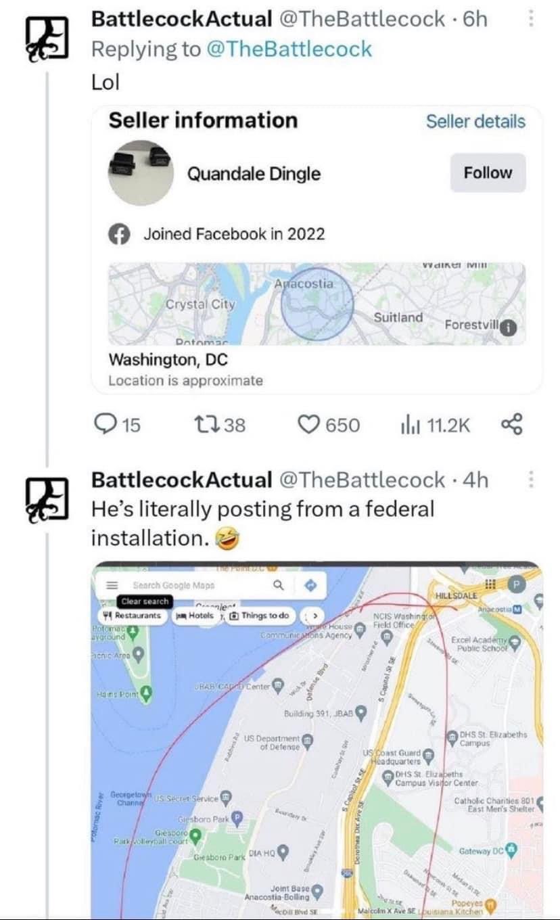560x920 pixels.
Task: Like the tweet with 650 likes
Action: coord(329,425)
